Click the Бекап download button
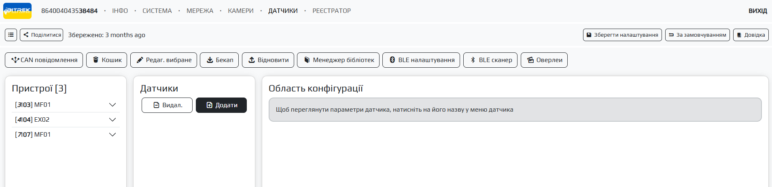 point(219,60)
